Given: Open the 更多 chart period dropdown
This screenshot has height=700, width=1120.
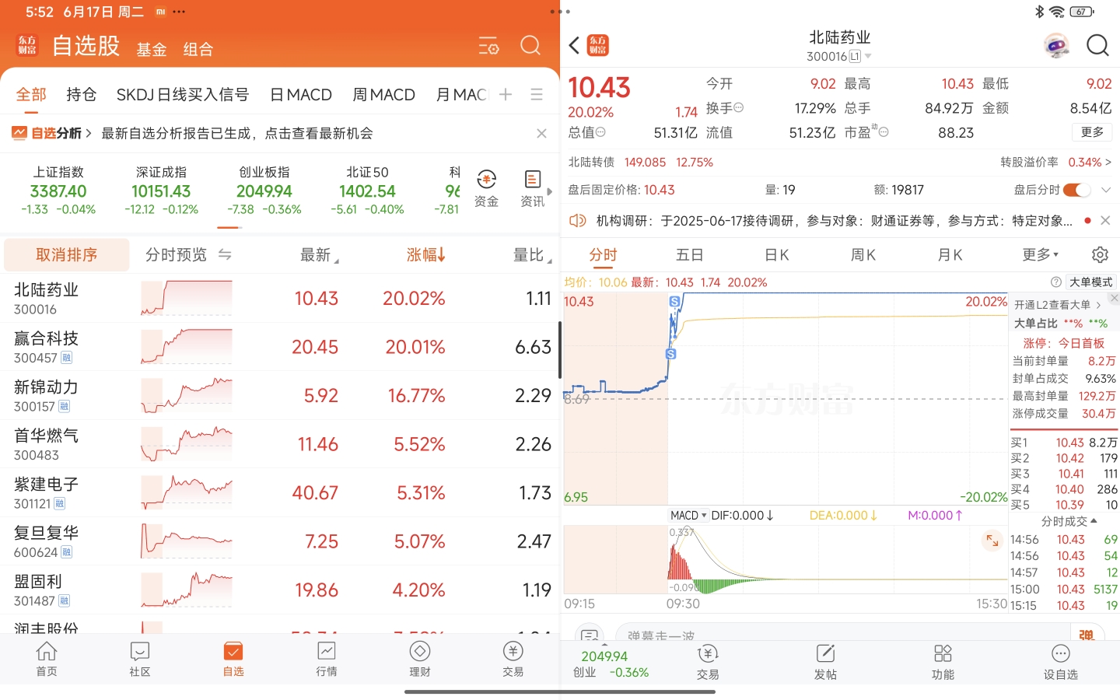Looking at the screenshot, I should click(1041, 254).
